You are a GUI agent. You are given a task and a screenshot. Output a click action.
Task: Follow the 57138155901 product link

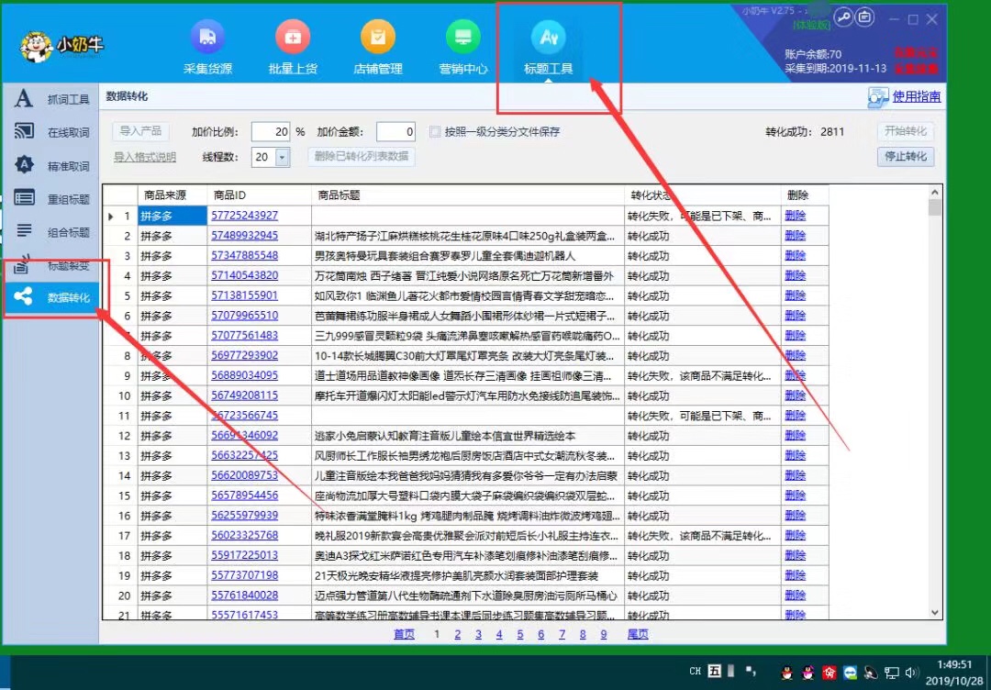coord(245,295)
